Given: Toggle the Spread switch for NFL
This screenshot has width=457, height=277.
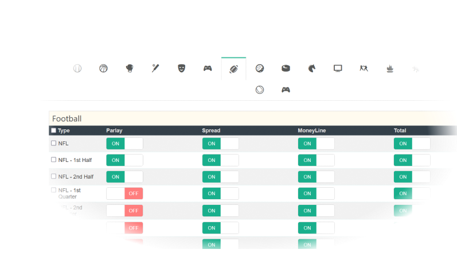Looking at the screenshot, I should pos(221,144).
